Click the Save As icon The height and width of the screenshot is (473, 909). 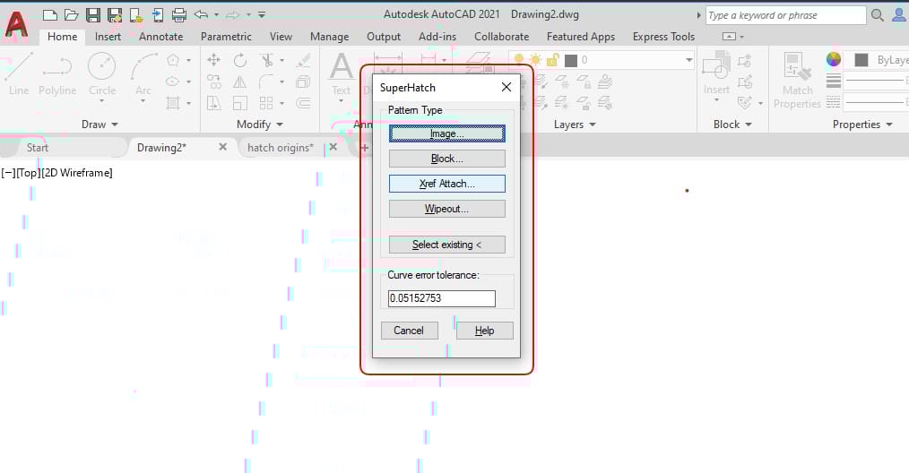coord(115,15)
